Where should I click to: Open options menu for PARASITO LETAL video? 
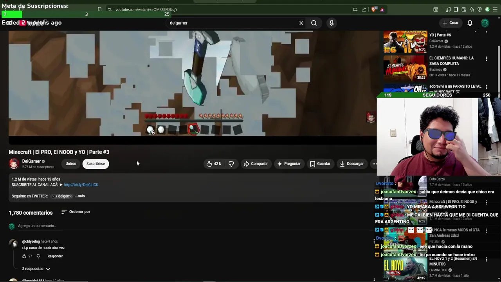pos(486,87)
